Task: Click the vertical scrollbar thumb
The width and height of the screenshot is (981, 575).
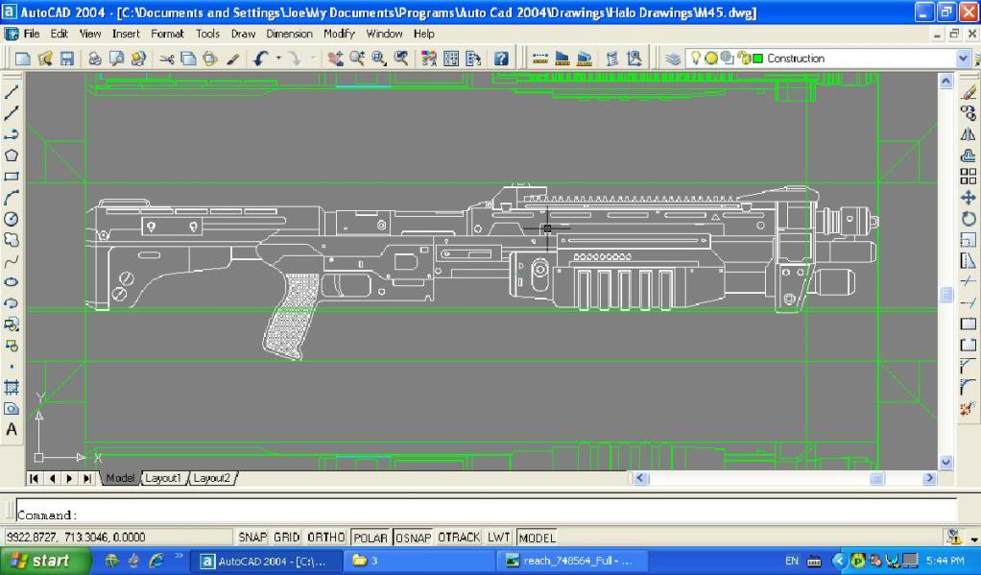Action: tap(946, 294)
